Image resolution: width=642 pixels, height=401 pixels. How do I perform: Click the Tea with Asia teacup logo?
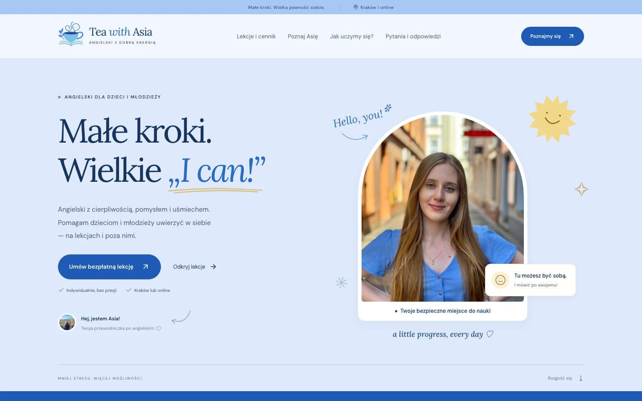point(71,34)
